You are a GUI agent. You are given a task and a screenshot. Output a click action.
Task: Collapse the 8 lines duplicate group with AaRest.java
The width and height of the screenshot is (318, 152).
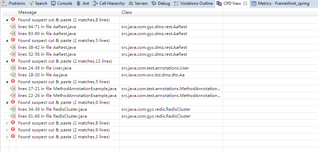[7, 20]
